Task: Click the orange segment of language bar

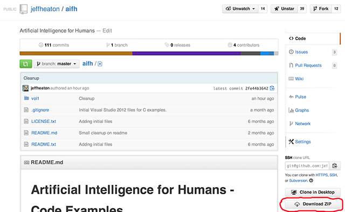Action: tap(76, 53)
